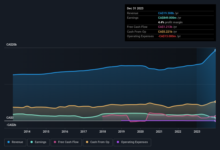Screen dimensions: 220x150
Task: Click the CA$0 y-axis label
Action: pyautogui.click(x=10, y=118)
